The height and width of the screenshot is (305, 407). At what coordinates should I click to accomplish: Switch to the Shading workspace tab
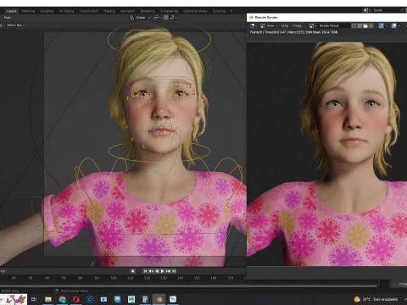109,11
